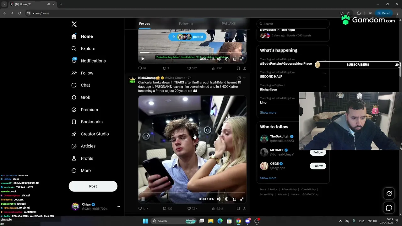402x226 pixels.
Task: Open Chat in the sidebar
Action: [x=81, y=85]
